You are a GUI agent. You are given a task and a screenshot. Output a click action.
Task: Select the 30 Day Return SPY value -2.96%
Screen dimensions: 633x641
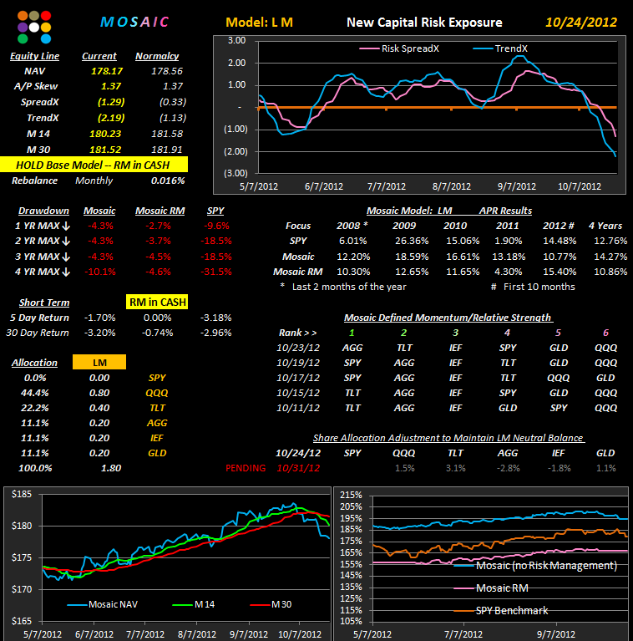coord(215,333)
